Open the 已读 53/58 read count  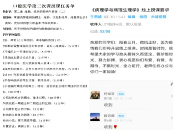100,31
